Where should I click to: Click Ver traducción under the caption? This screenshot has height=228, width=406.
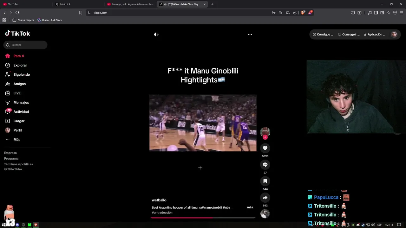pos(162,212)
